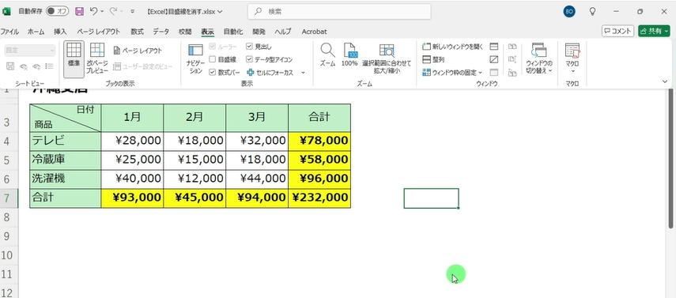Image resolution: width=676 pixels, height=298 pixels.
Task: Uncheck the 見出し headings checkbox
Action: coord(249,47)
